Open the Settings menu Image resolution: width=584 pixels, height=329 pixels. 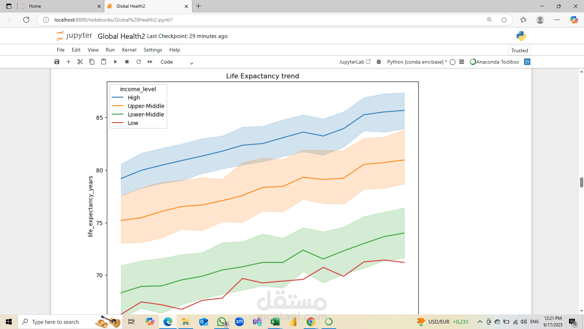pos(153,50)
